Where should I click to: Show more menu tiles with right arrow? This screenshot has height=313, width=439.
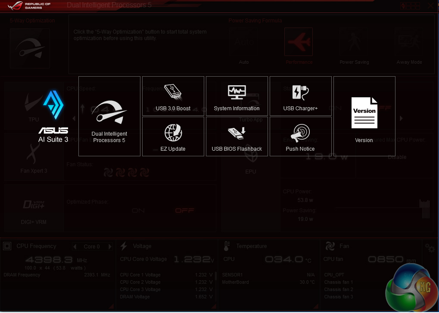point(401,118)
